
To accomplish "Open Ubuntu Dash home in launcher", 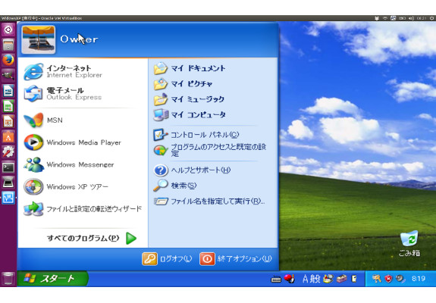I will pos(8,30).
